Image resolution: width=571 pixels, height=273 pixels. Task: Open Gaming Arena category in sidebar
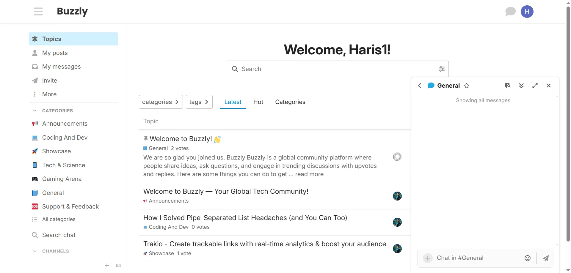point(62,179)
